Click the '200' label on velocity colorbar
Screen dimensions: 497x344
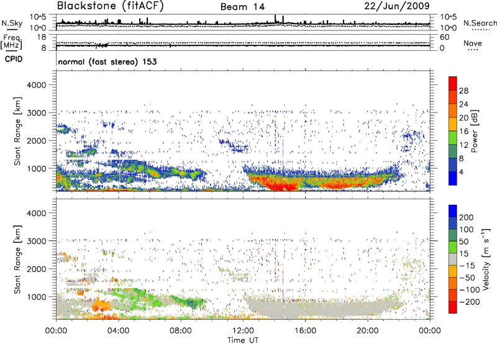[467, 217]
